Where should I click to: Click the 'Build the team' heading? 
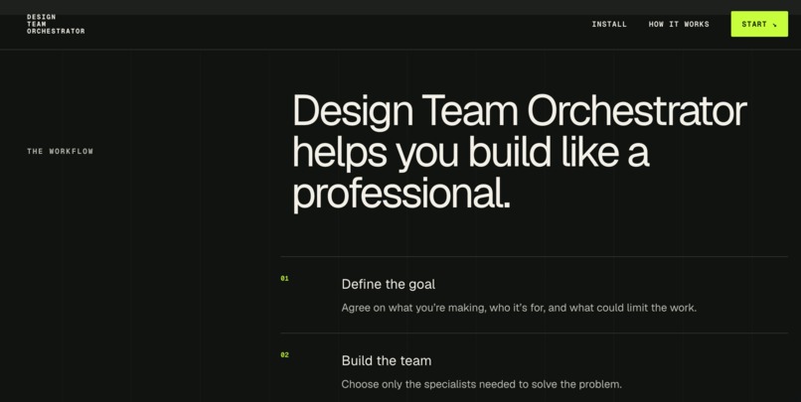(x=387, y=360)
